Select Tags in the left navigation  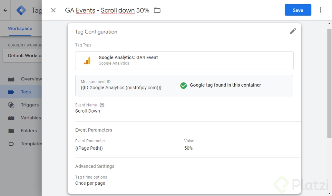coord(25,92)
